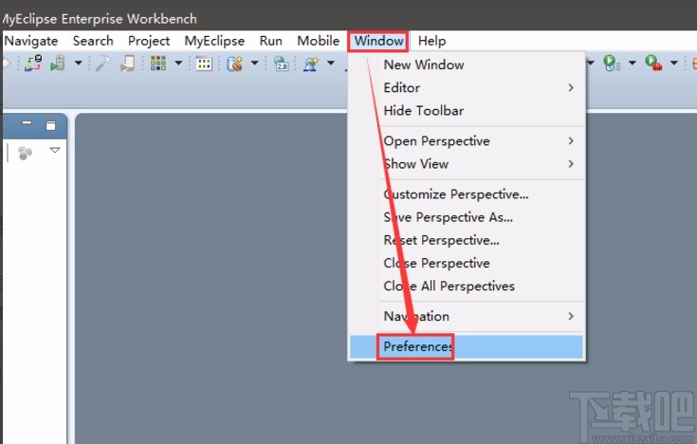This screenshot has width=697, height=444.
Task: Select Close All Perspectives menu entry
Action: tap(467, 287)
